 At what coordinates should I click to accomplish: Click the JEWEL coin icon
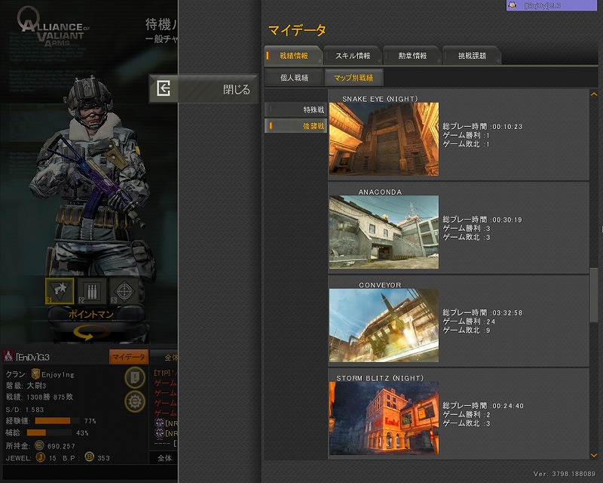[40, 457]
